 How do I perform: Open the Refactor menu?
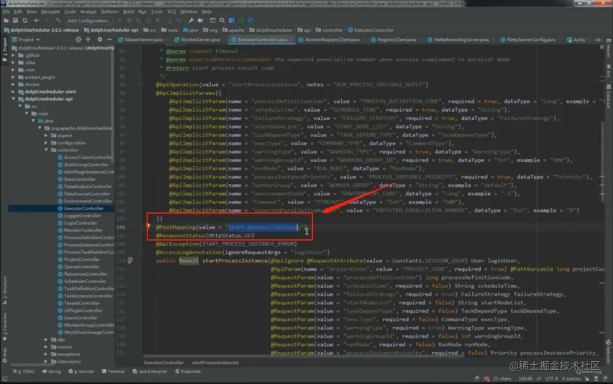point(110,12)
